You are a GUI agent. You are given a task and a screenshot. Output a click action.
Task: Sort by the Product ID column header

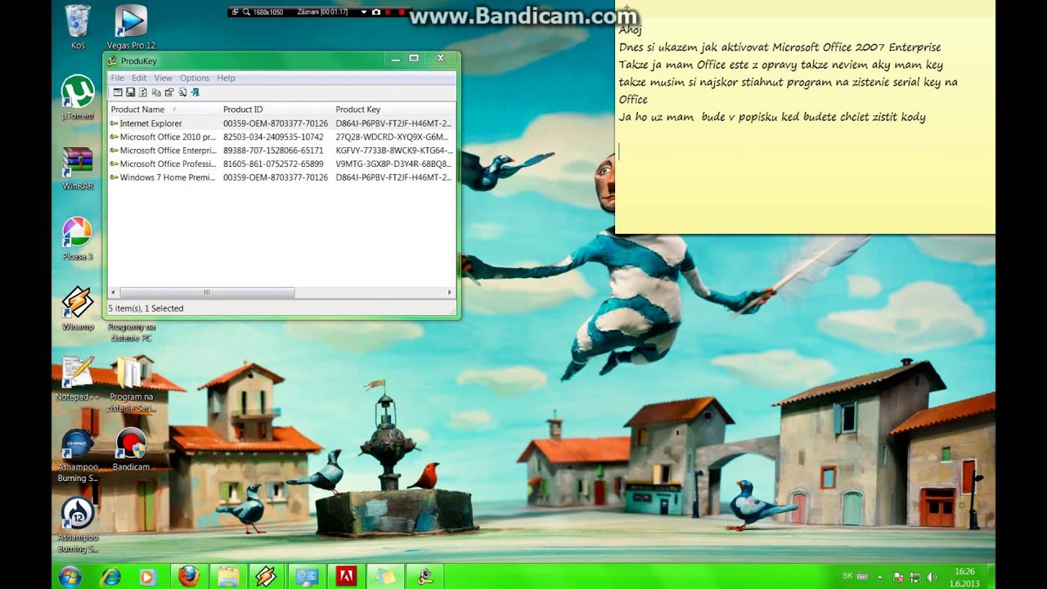point(276,109)
